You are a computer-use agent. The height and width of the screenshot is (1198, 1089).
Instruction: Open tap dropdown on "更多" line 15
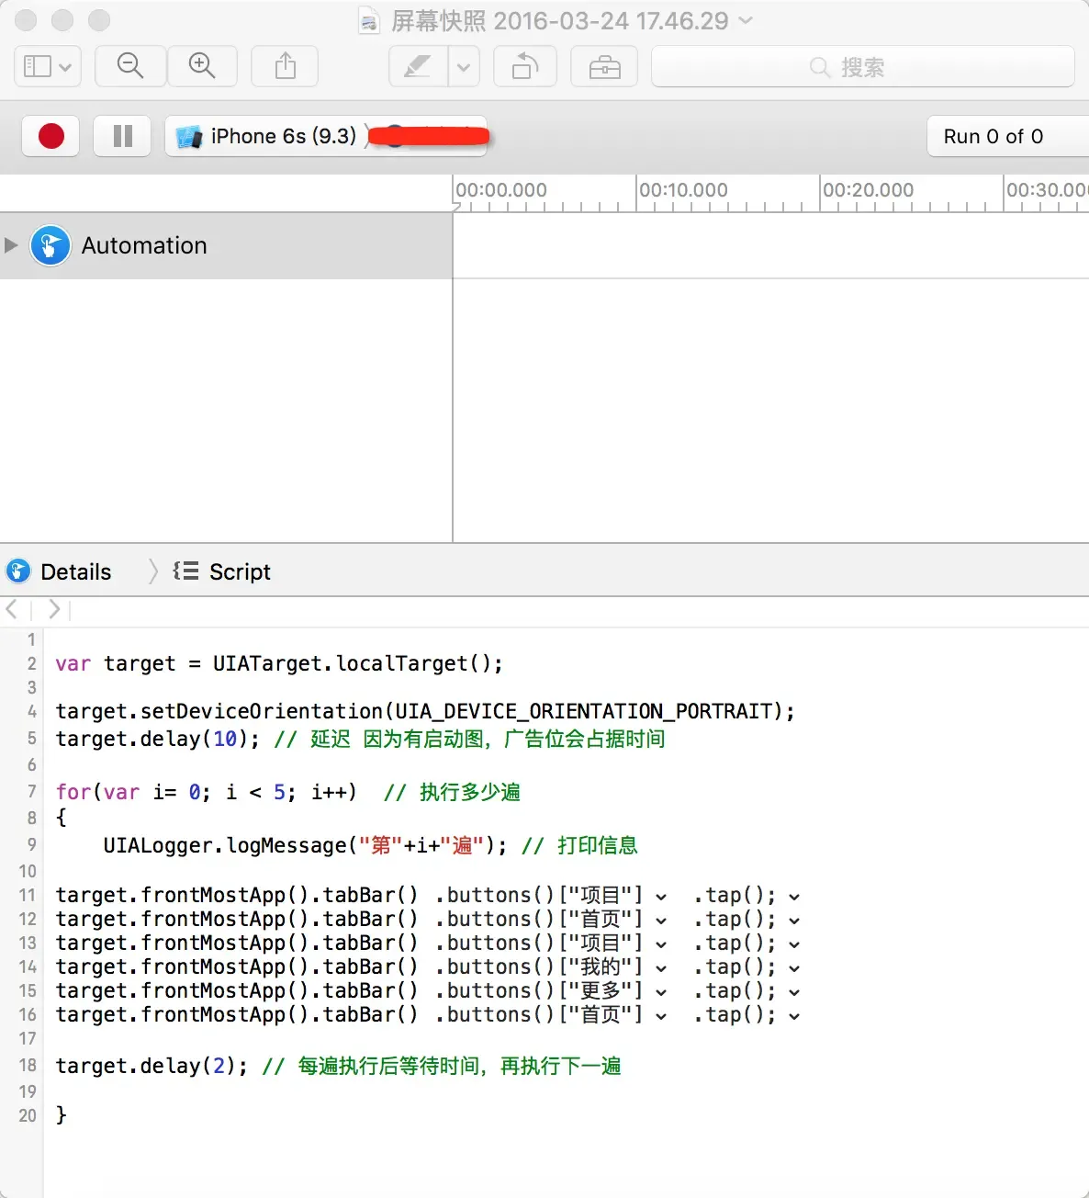point(794,992)
